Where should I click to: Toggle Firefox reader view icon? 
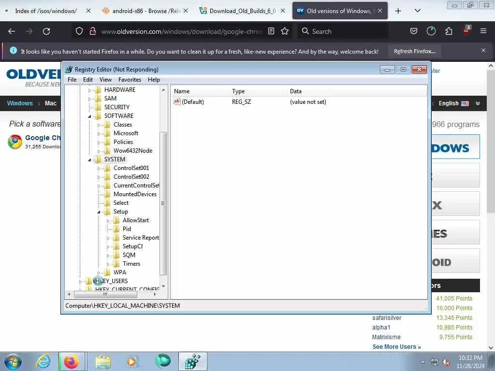(271, 31)
